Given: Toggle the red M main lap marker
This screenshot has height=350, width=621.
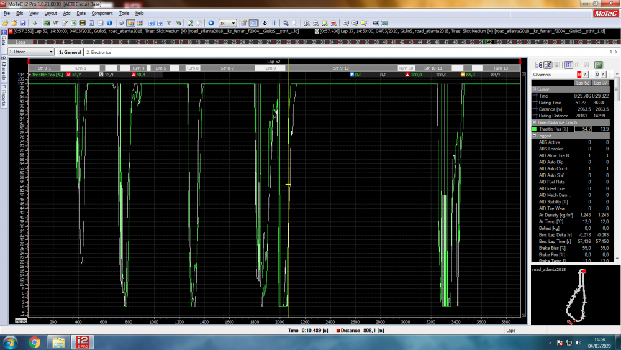Looking at the screenshot, I should [x=579, y=75].
